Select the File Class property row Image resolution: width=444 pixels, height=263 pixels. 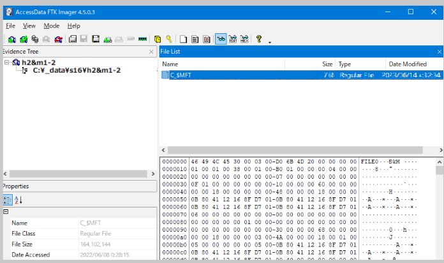[x=83, y=234]
